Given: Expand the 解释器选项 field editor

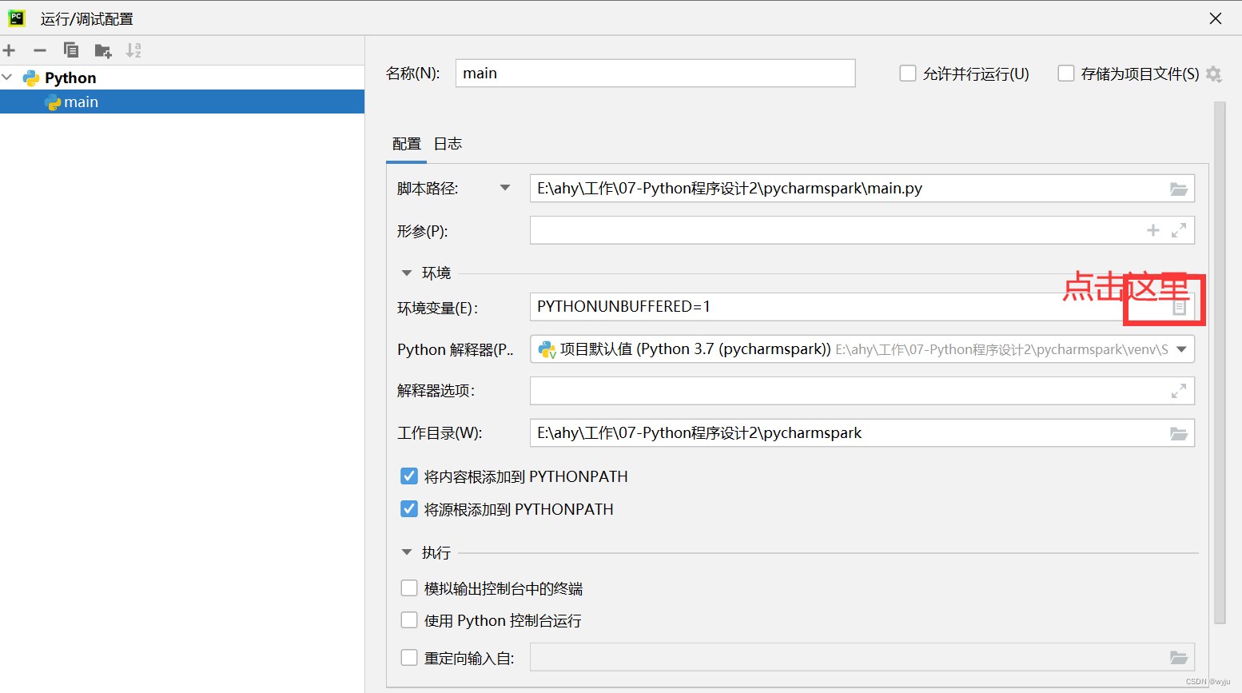Looking at the screenshot, I should click(x=1178, y=391).
